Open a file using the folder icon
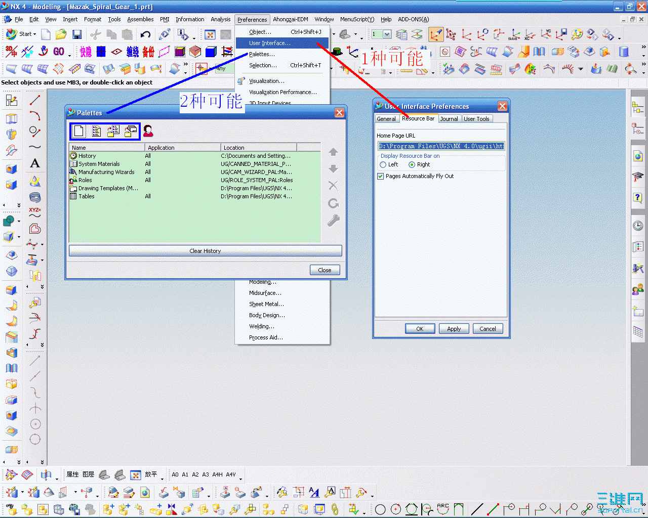The image size is (648, 518). pos(61,34)
